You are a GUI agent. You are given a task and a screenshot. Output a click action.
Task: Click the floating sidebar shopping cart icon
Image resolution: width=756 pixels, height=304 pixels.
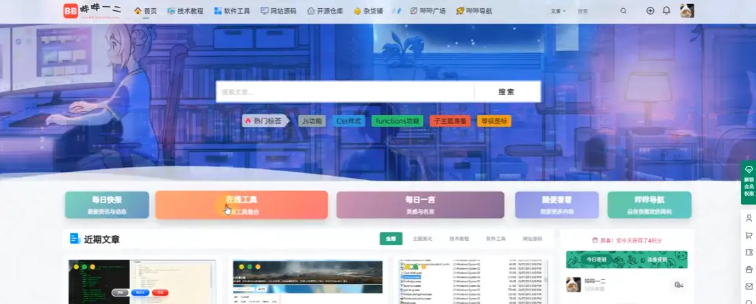tap(748, 236)
